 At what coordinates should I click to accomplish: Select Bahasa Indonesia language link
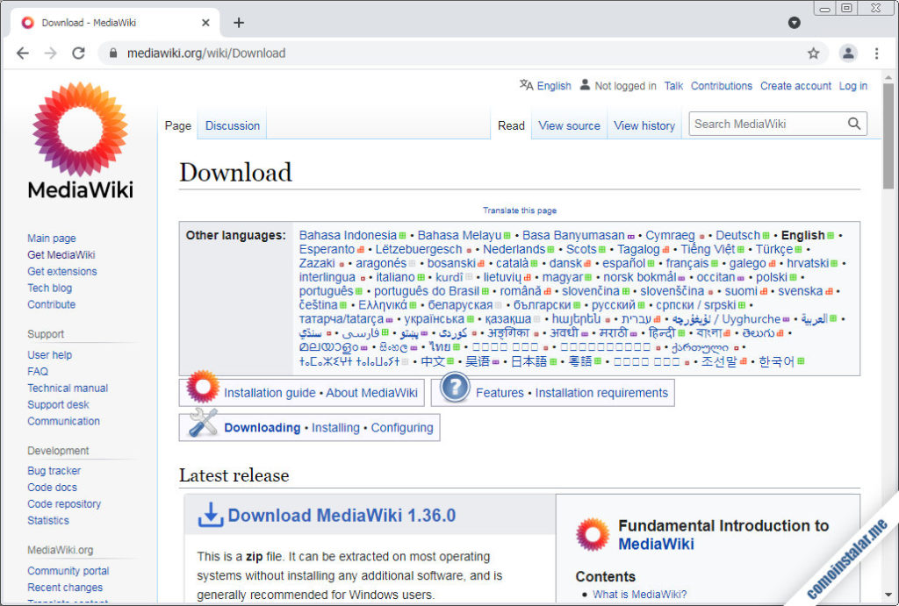click(348, 235)
